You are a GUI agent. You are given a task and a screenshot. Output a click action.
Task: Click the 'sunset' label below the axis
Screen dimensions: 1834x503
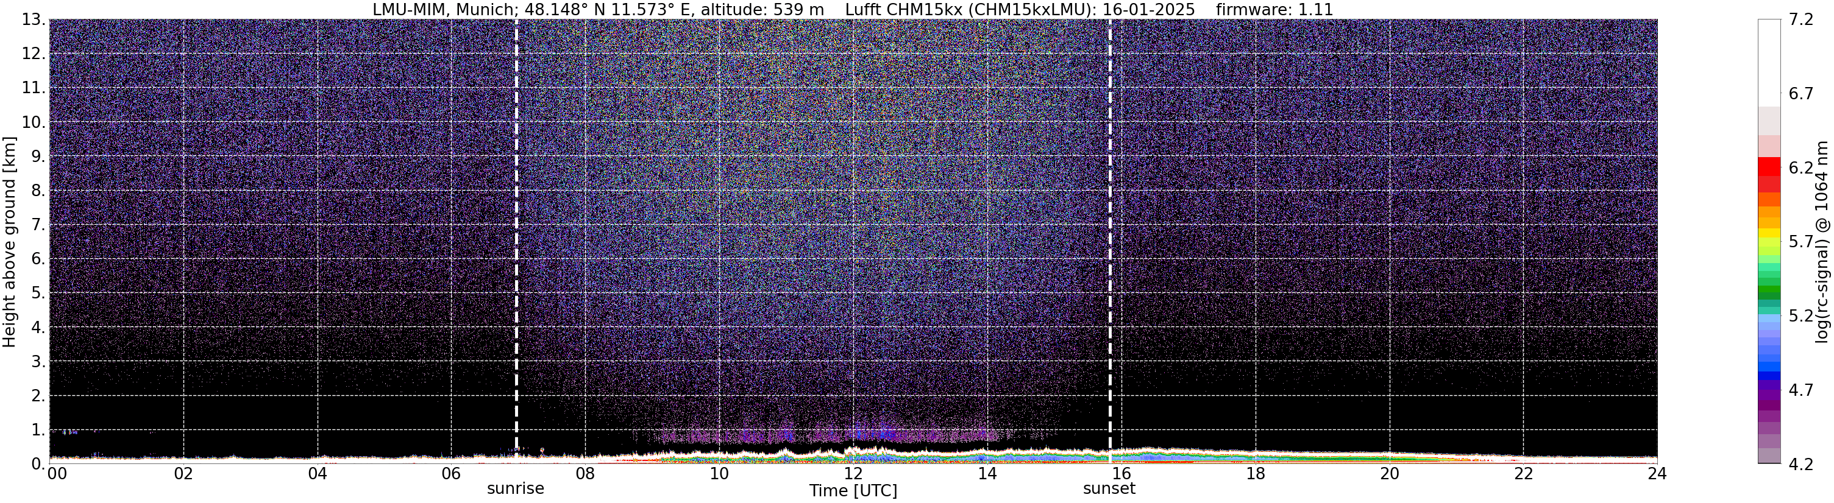coord(1109,489)
